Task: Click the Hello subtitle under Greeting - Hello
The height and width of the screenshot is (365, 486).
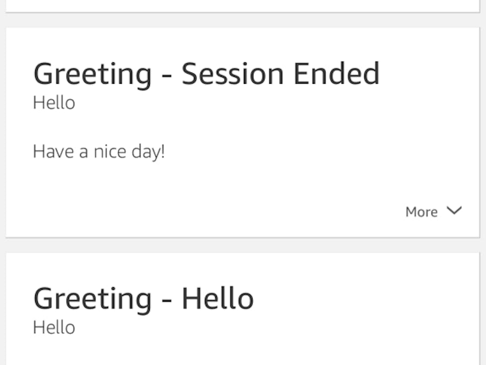Action: coord(54,327)
